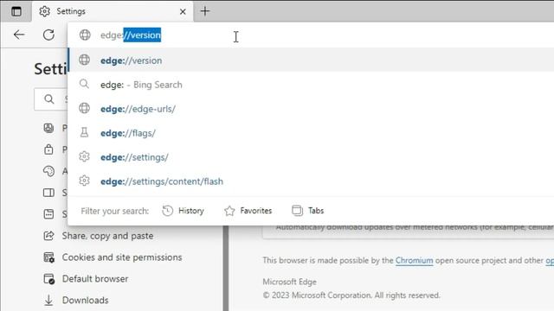Open the tab actions menu icon
554x311 pixels.
pos(16,11)
